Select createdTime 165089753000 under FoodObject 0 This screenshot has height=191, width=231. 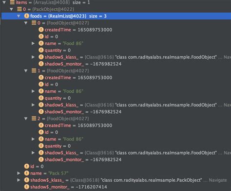coord(78,30)
